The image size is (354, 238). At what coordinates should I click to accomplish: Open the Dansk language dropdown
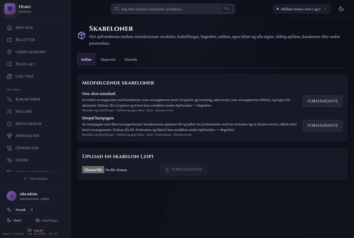coord(25,210)
